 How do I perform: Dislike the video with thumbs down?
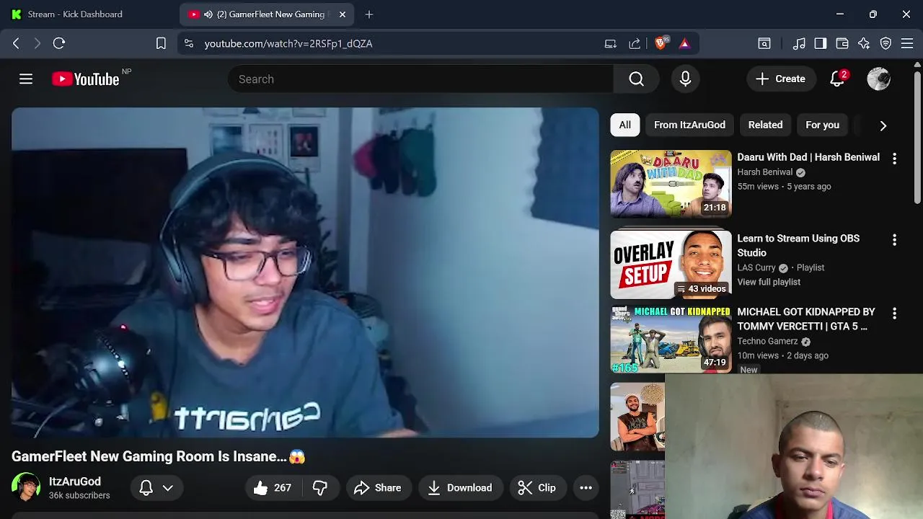[x=320, y=488]
